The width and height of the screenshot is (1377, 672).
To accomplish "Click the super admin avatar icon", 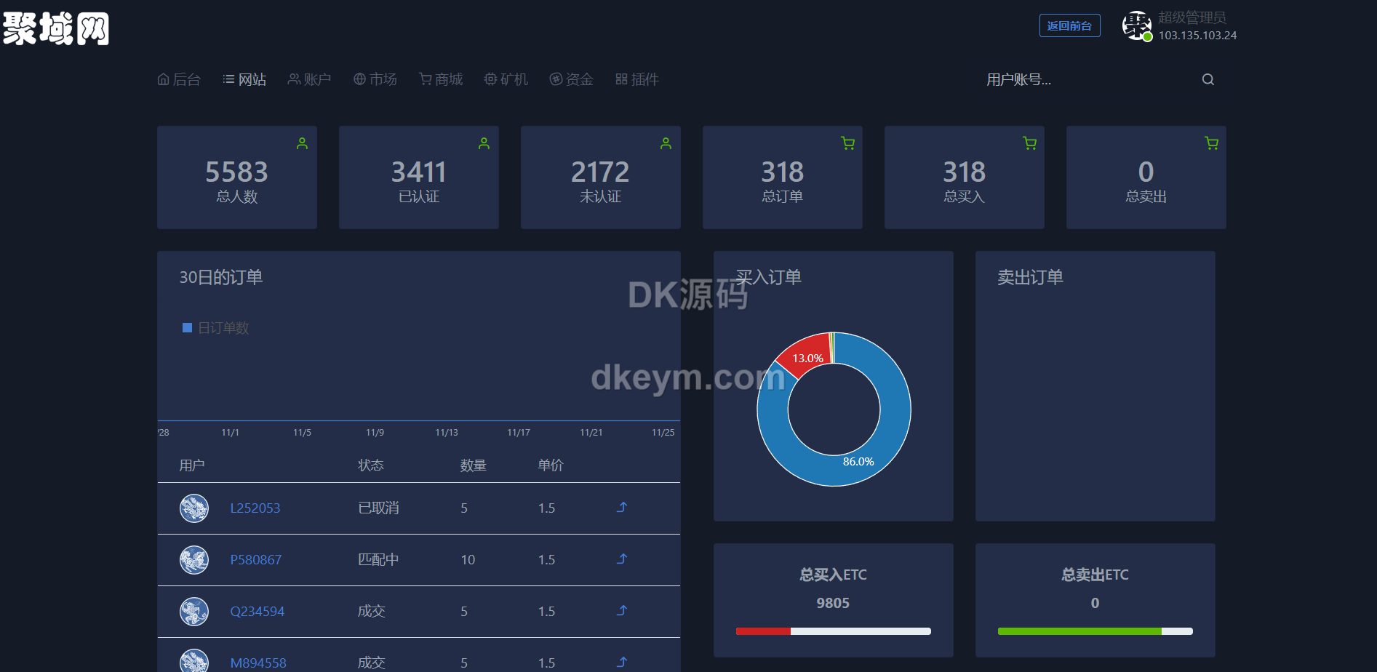I will pyautogui.click(x=1136, y=26).
